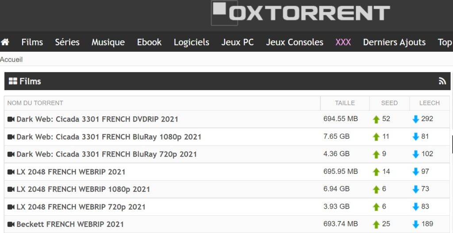The width and height of the screenshot is (453, 233).
Task: Click the 7.65 GB size cell
Action: (337, 136)
